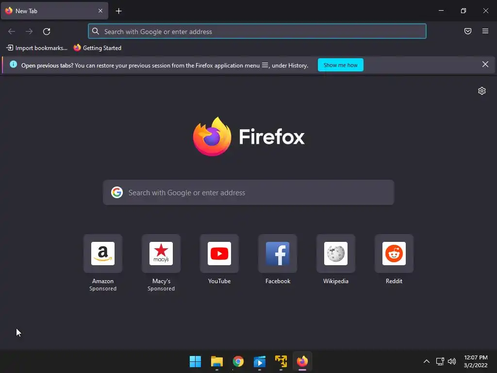This screenshot has height=373, width=497.
Task: Minimize the Firefox window
Action: tap(441, 11)
